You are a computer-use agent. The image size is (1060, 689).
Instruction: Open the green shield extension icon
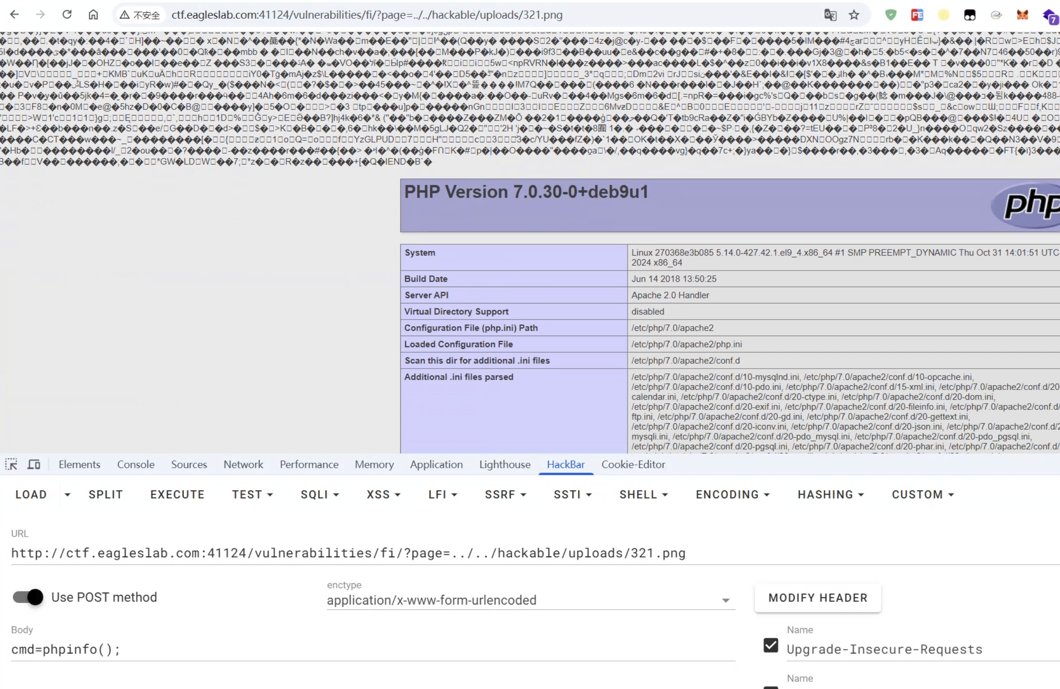pyautogui.click(x=890, y=15)
